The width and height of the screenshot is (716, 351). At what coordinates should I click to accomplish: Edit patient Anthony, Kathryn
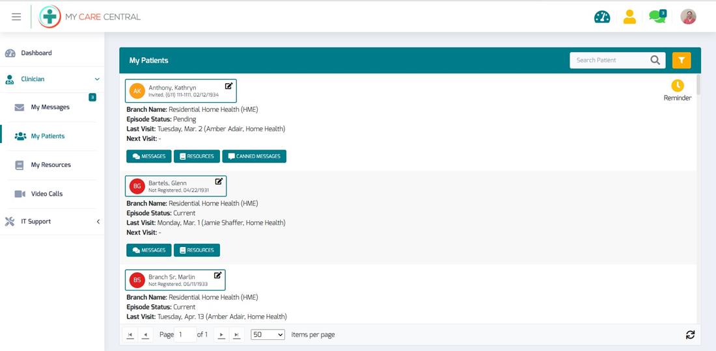click(x=228, y=86)
